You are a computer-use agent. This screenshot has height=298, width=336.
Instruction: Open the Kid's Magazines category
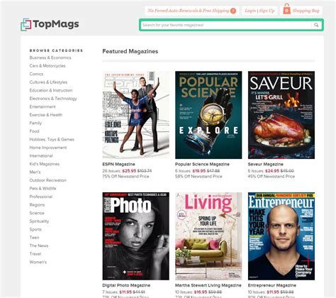tap(45, 164)
